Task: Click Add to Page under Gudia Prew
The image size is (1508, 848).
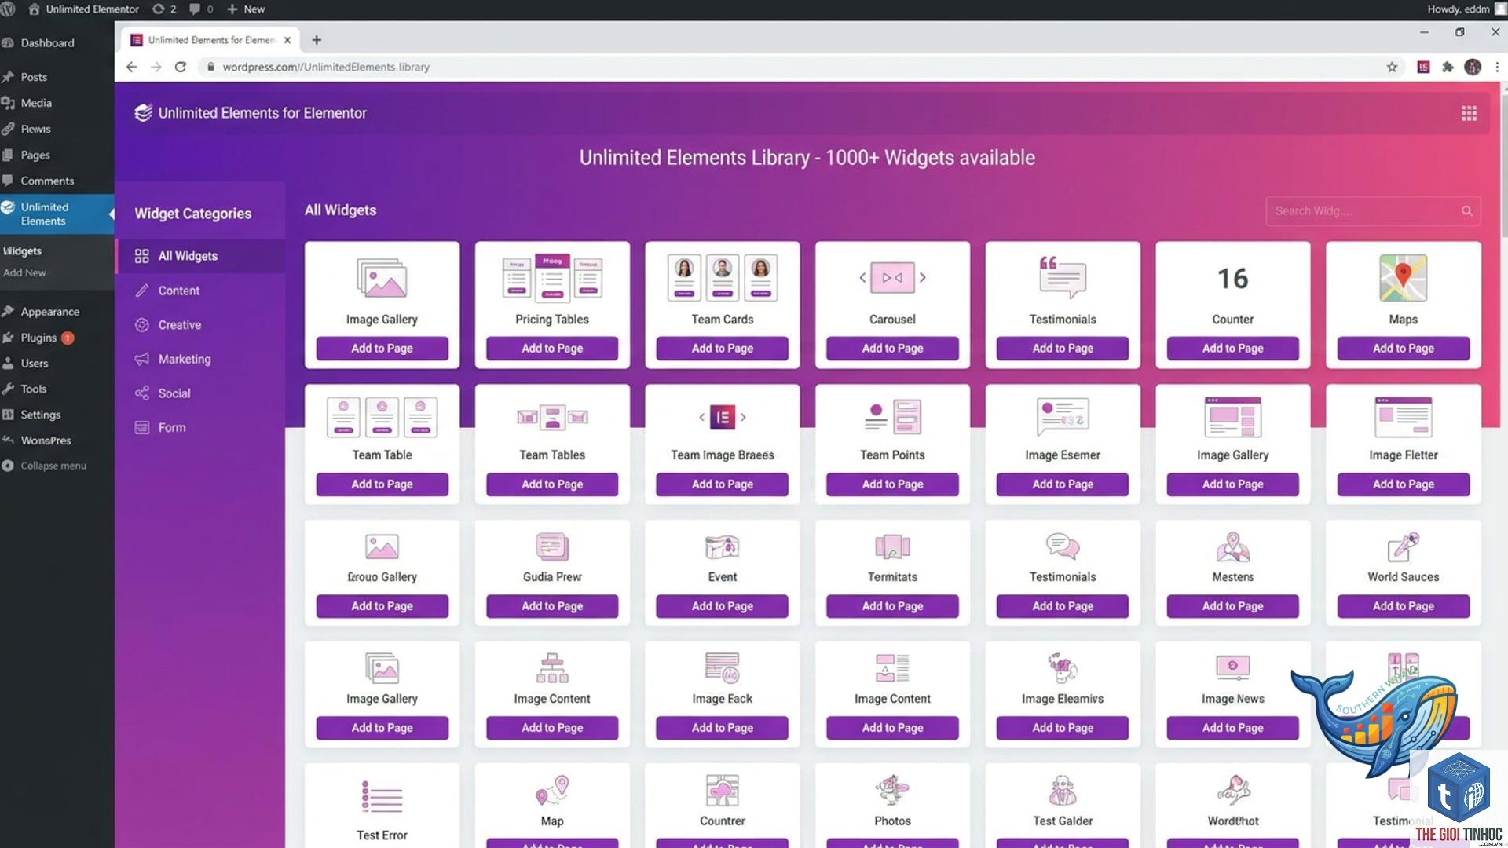Action: pos(552,606)
